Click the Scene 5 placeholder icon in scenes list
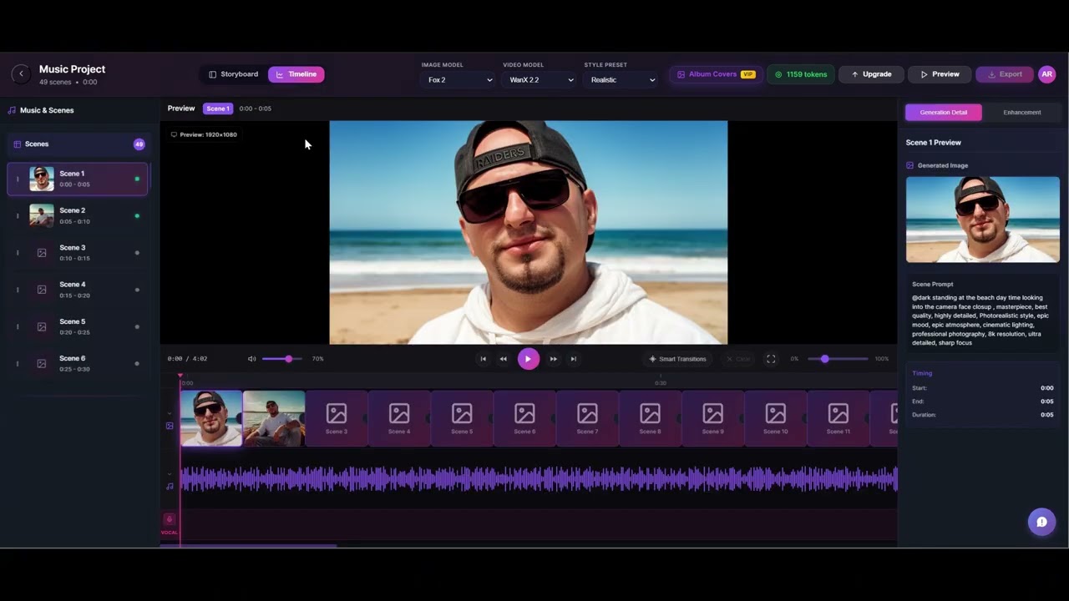The height and width of the screenshot is (601, 1069). pos(42,326)
